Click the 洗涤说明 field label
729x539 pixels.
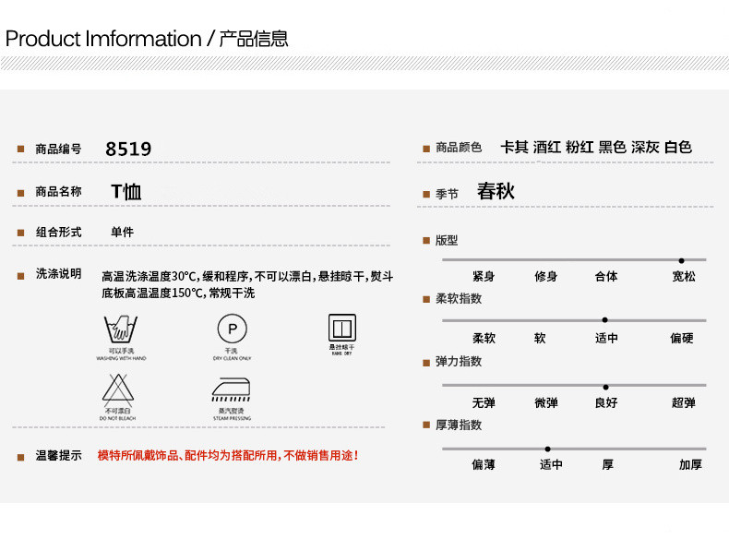[58, 273]
